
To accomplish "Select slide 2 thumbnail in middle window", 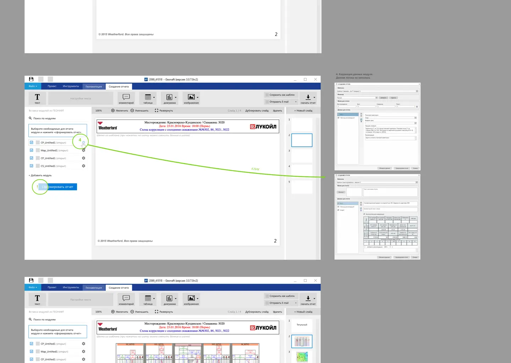I will pyautogui.click(x=302, y=140).
